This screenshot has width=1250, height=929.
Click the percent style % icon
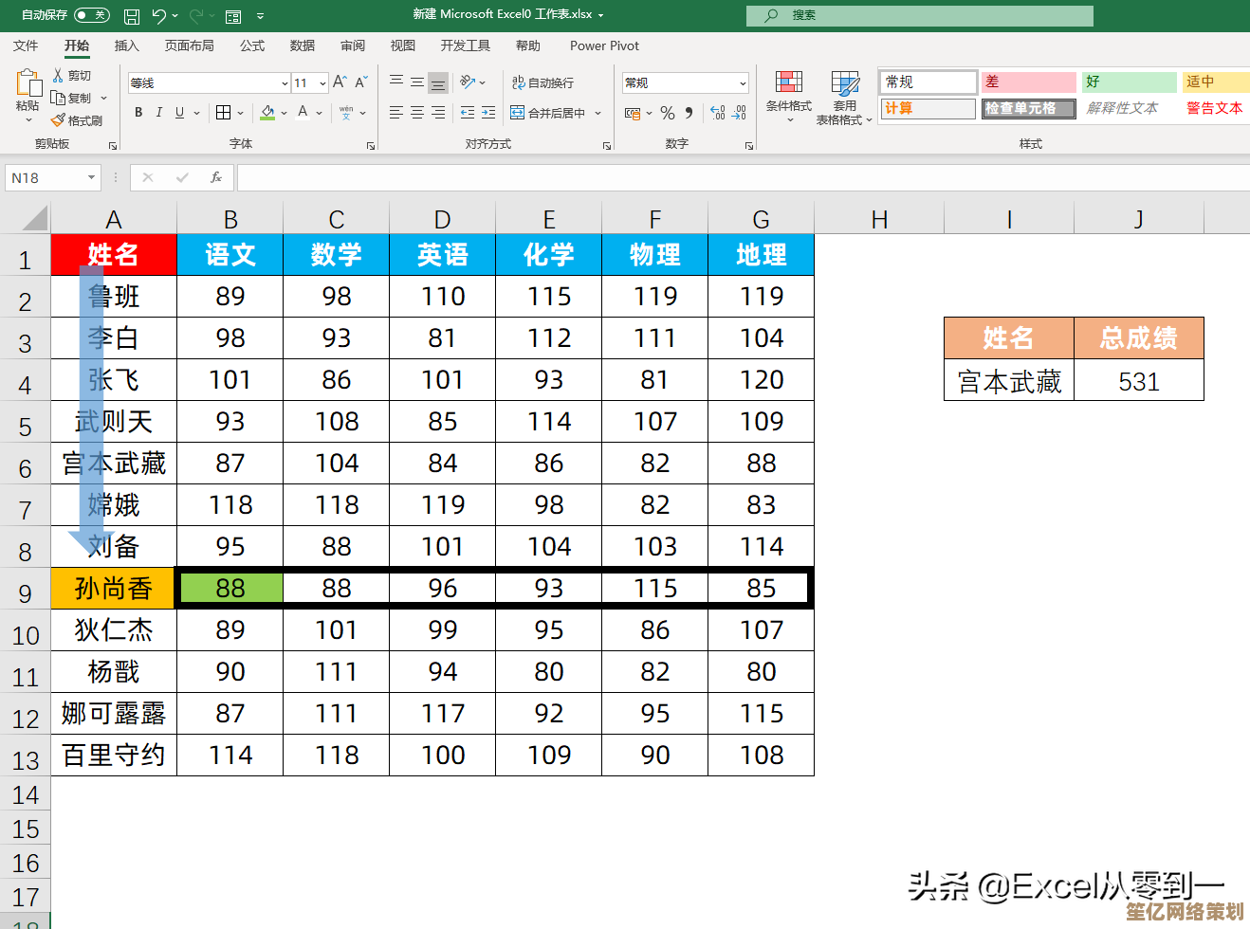[666, 114]
